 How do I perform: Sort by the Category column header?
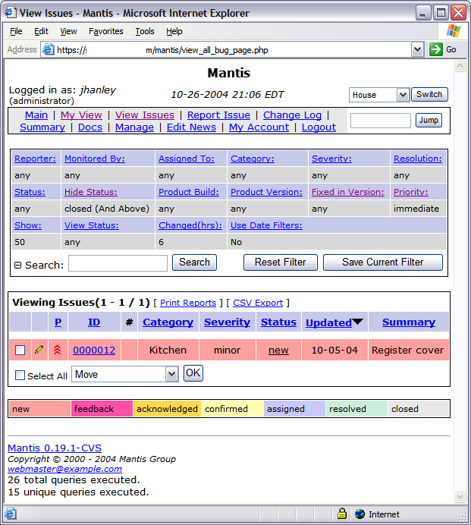(x=168, y=322)
